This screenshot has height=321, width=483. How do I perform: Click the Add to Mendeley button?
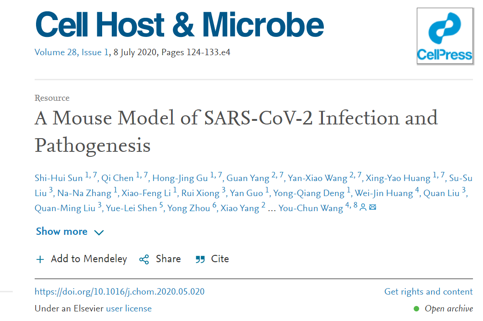[x=81, y=259]
